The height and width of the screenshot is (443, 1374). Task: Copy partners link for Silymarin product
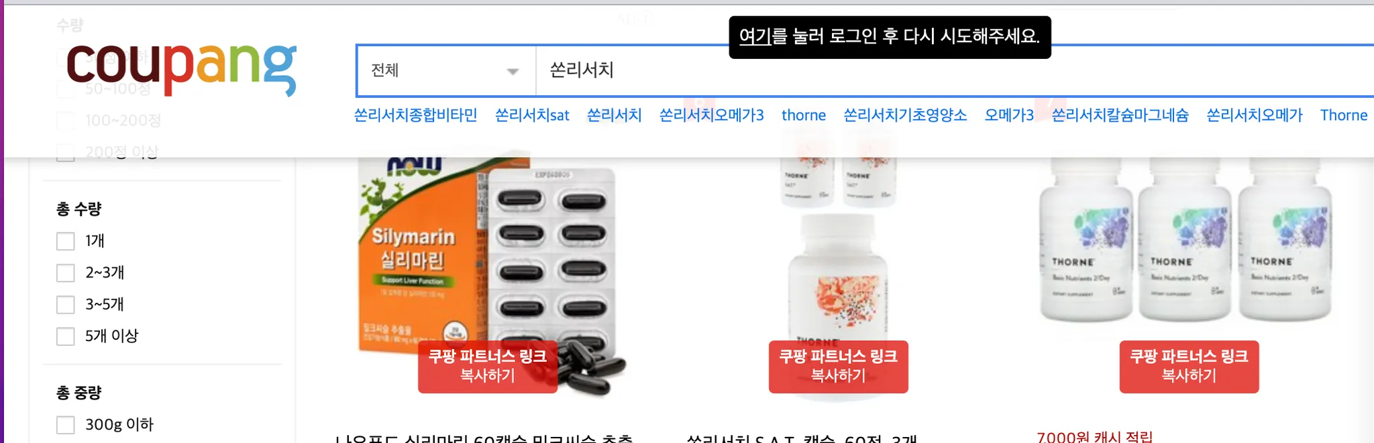(488, 366)
